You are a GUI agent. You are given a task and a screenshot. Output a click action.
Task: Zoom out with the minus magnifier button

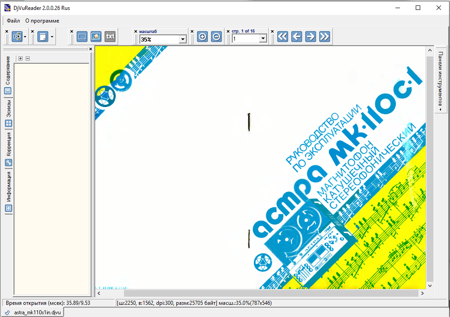216,37
